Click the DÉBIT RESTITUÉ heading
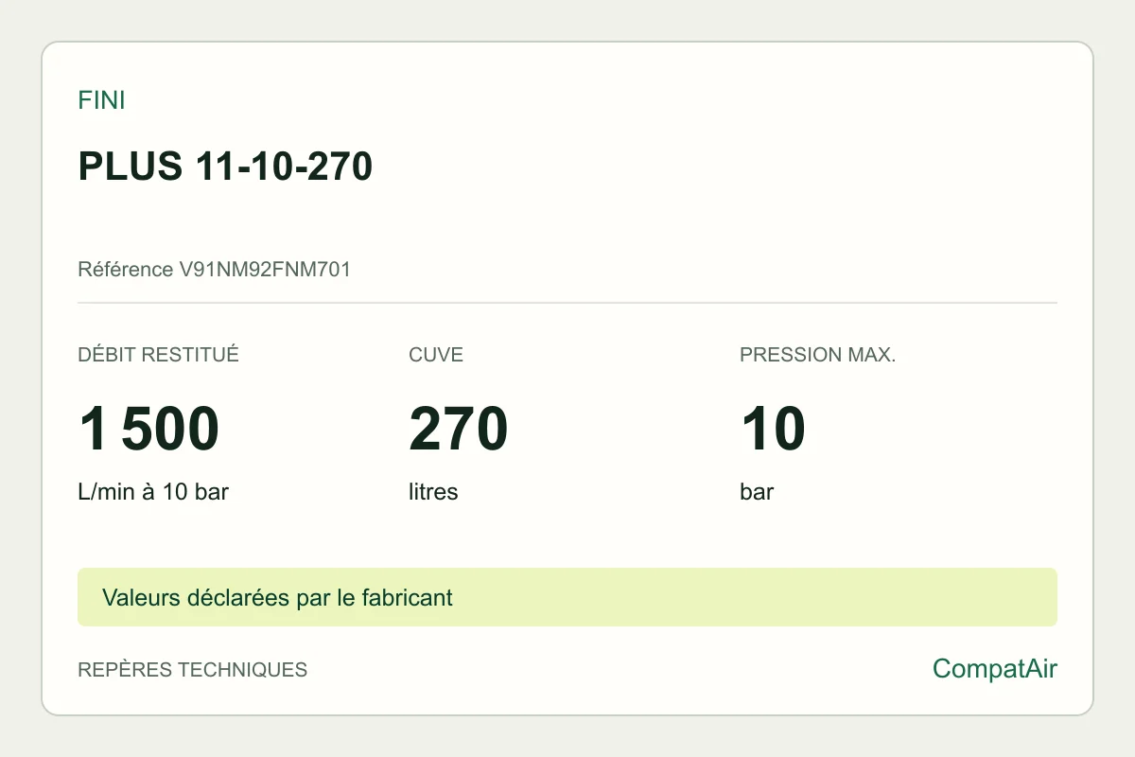This screenshot has height=757, width=1135. click(158, 355)
